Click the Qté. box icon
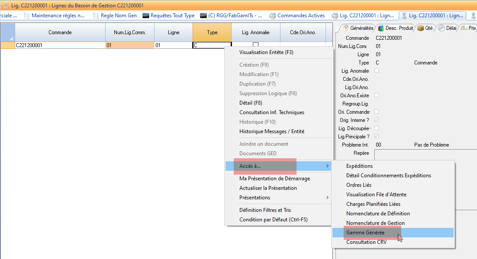477x259 pixels. (x=420, y=28)
